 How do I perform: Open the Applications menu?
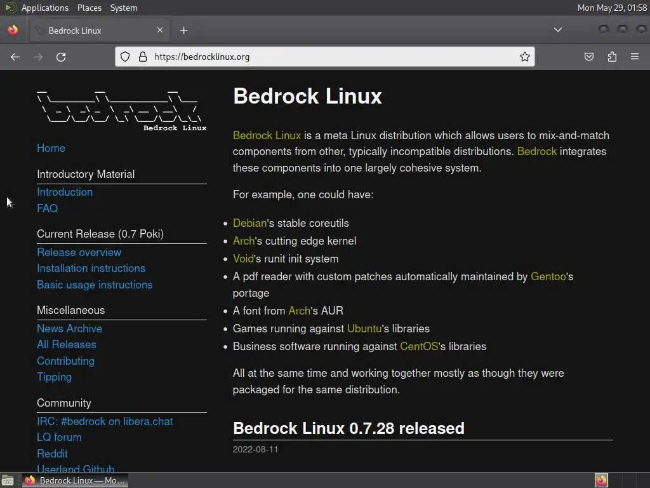coord(44,8)
